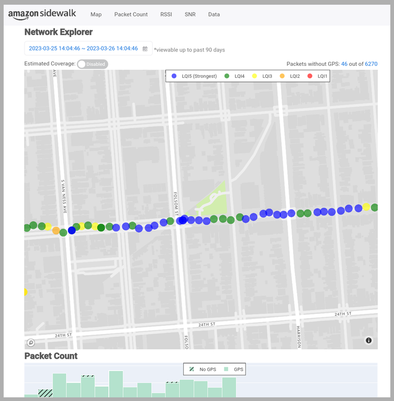
Task: Open the date range selector field
Action: [83, 49]
